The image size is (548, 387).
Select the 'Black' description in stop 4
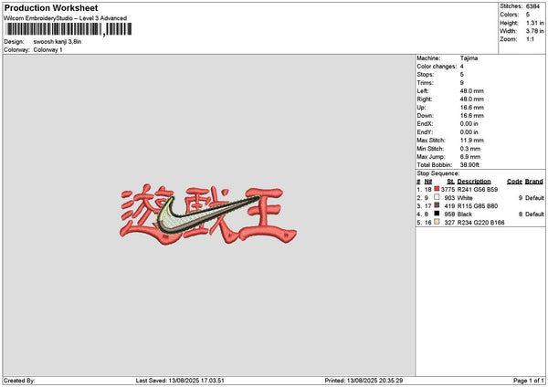tap(465, 214)
